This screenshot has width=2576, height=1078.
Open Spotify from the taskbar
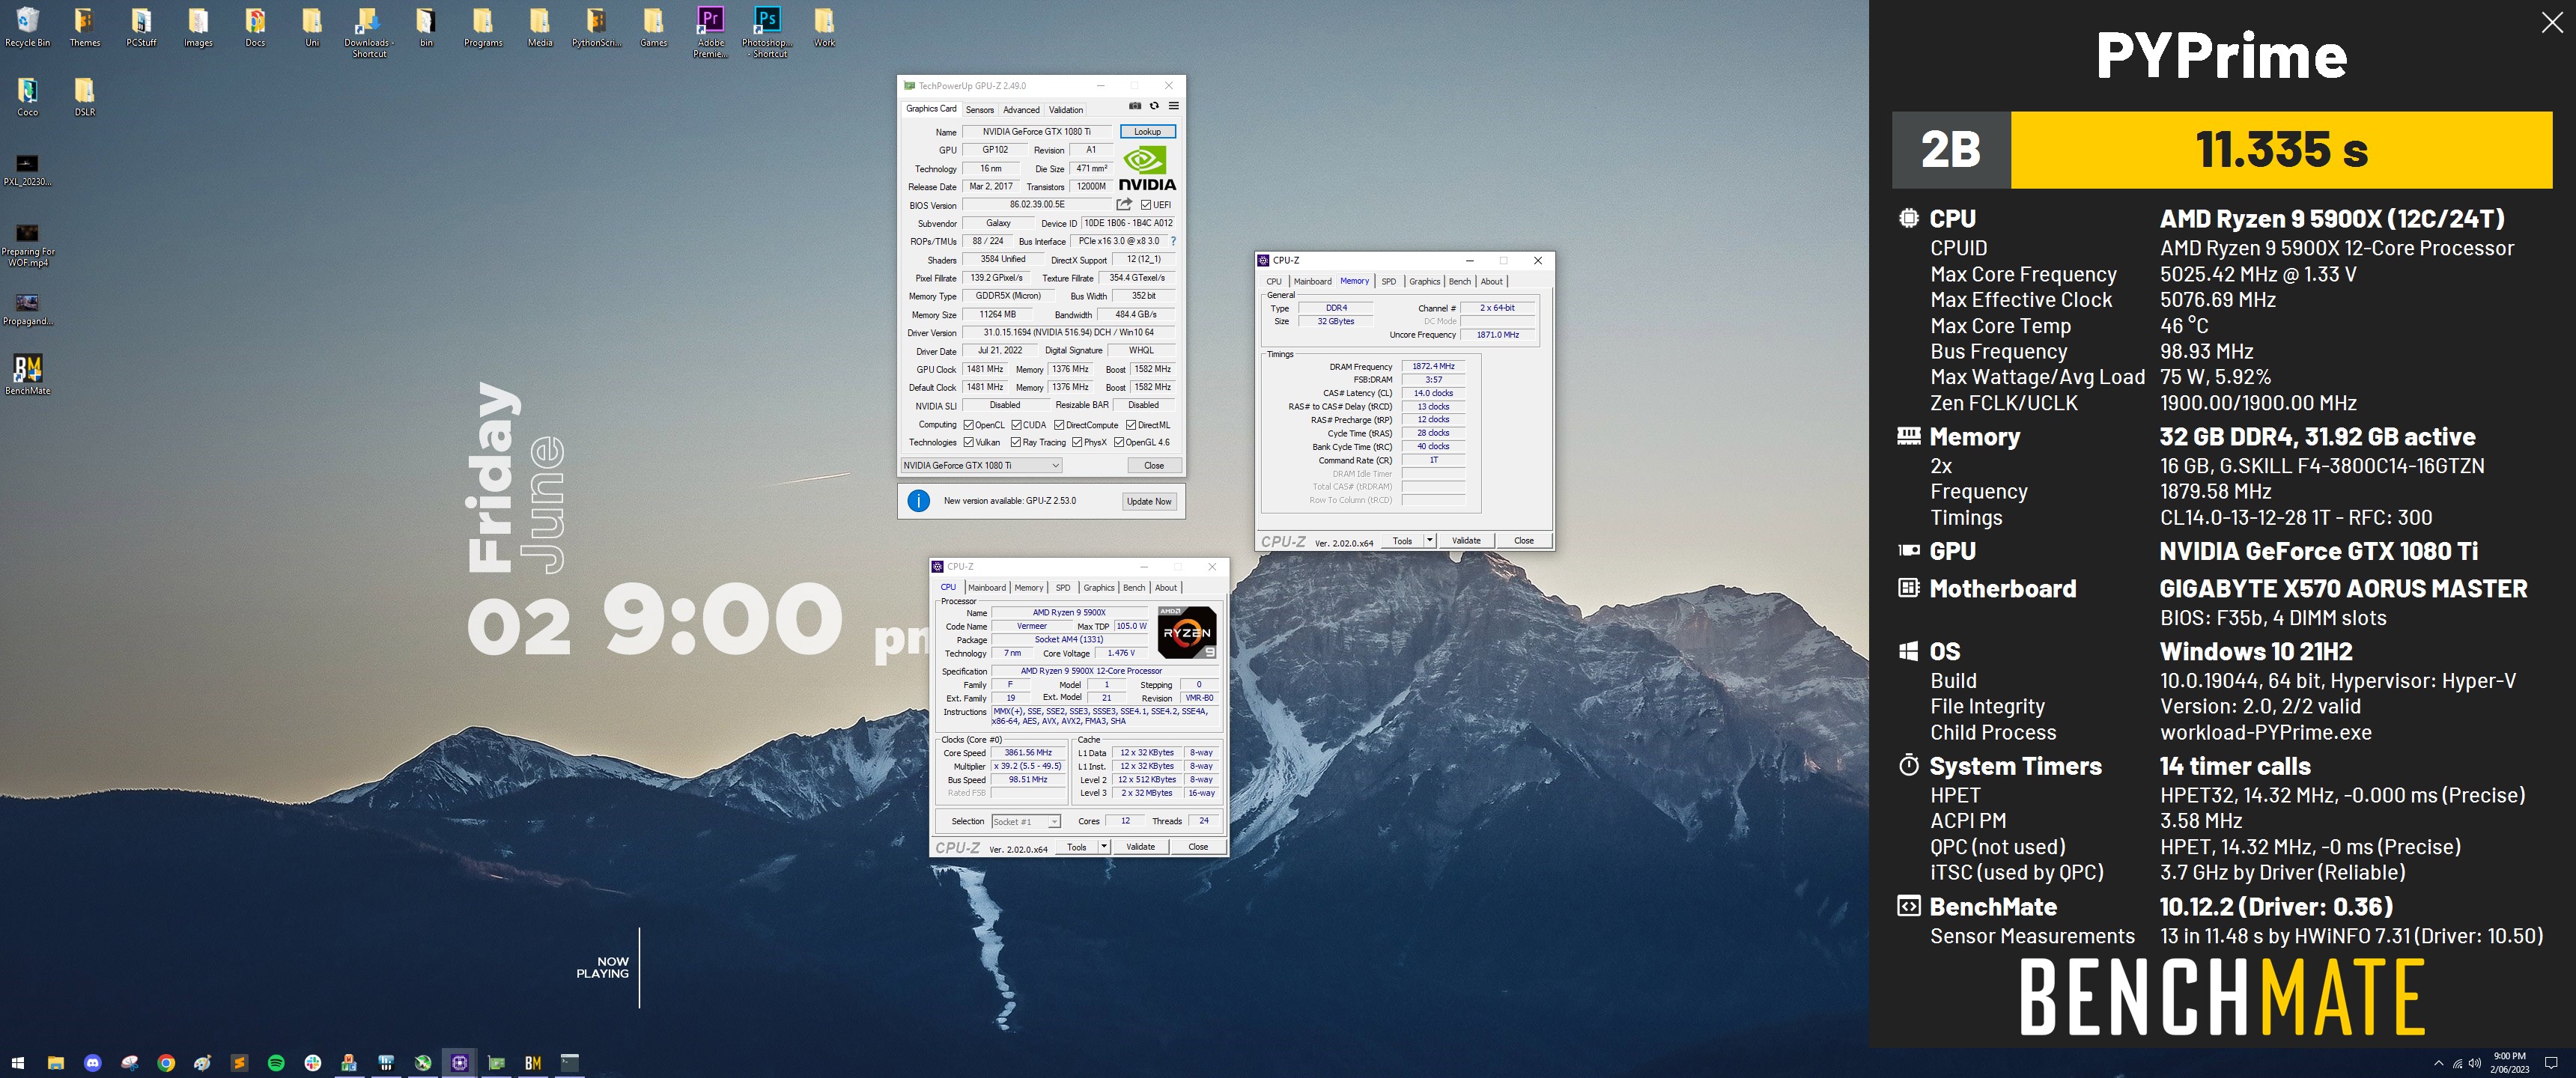pyautogui.click(x=276, y=1063)
